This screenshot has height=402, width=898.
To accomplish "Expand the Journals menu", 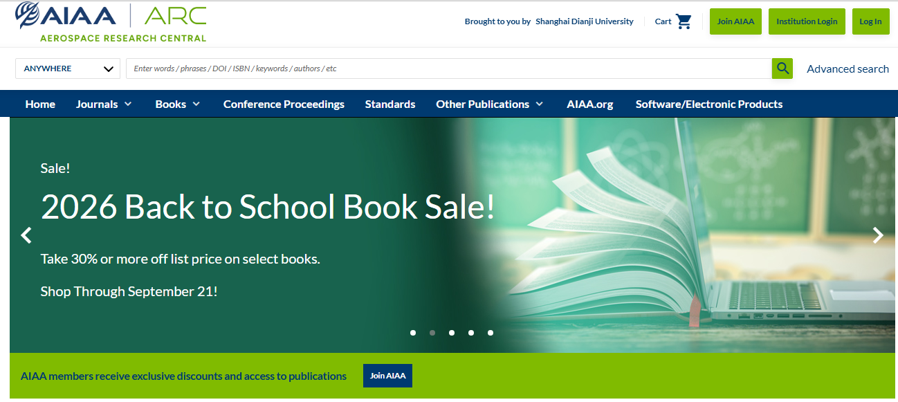I will point(104,104).
